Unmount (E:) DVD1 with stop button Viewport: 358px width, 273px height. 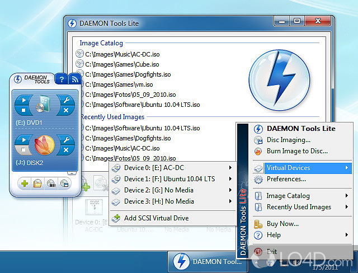tap(23, 110)
